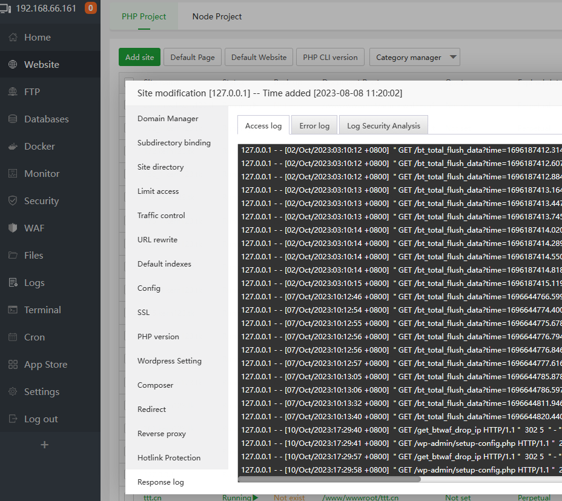Click the setup-config.php log line at 17:29:58
This screenshot has width=562, height=501.
pyautogui.click(x=402, y=469)
